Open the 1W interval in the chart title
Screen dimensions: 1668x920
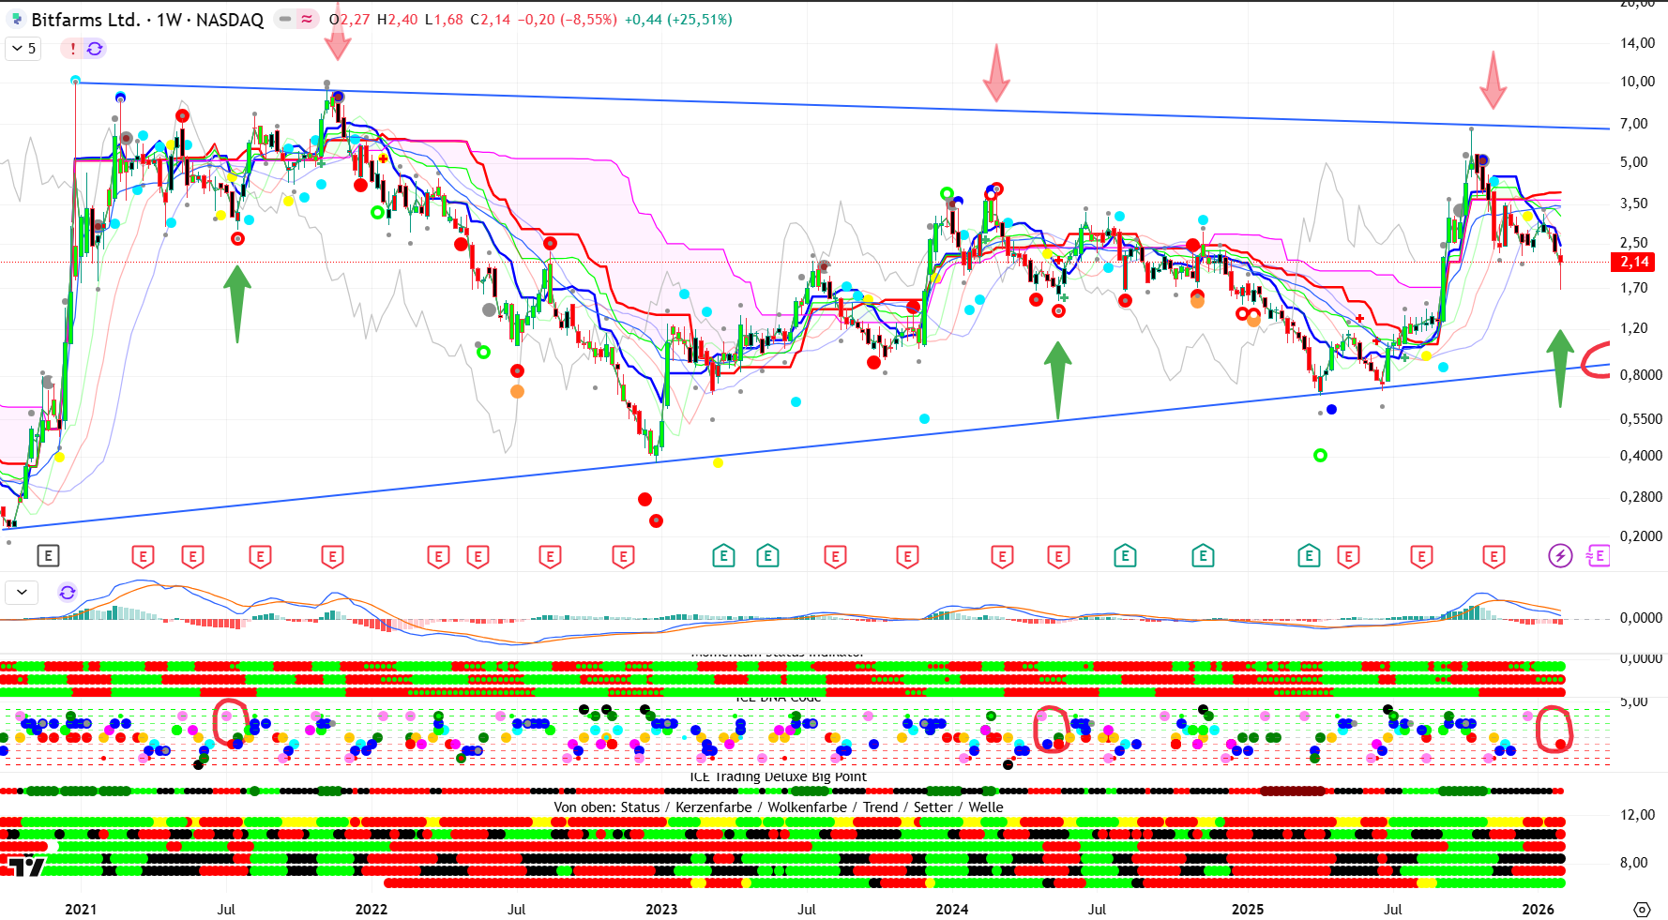point(169,20)
